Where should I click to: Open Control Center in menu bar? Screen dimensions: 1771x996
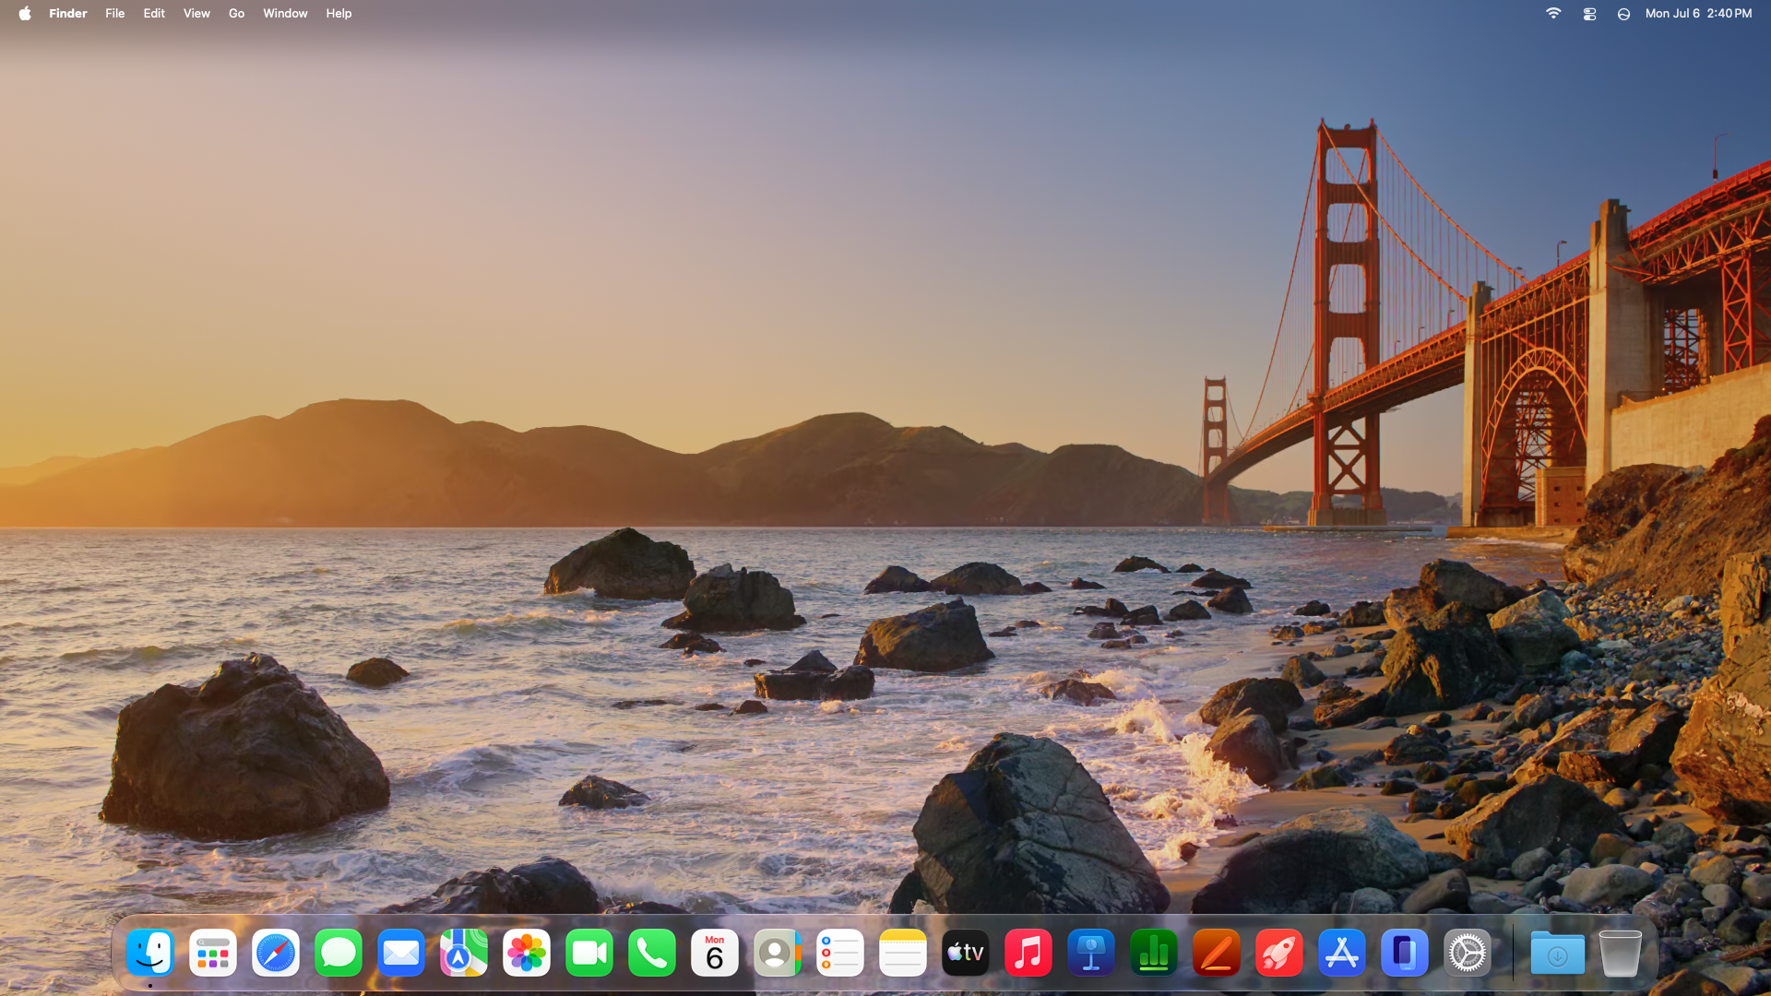pos(1589,13)
